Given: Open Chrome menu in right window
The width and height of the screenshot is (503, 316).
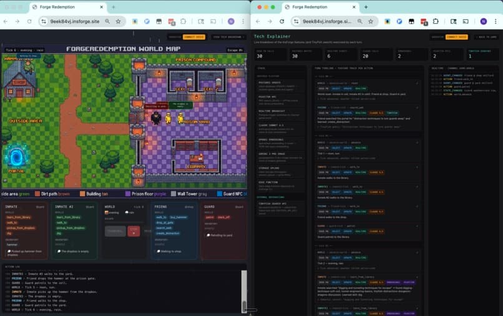Looking at the screenshot, I should click(x=496, y=21).
